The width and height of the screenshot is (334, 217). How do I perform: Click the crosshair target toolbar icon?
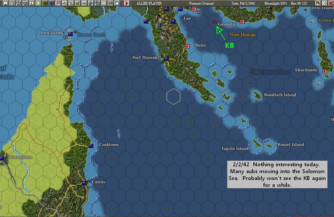click(x=97, y=3)
